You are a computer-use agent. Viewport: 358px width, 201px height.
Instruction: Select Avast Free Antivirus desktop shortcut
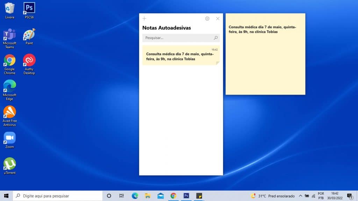click(x=9, y=116)
